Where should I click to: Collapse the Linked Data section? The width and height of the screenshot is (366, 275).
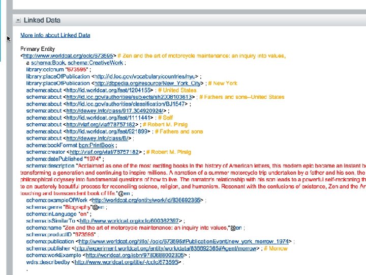pyautogui.click(x=18, y=20)
